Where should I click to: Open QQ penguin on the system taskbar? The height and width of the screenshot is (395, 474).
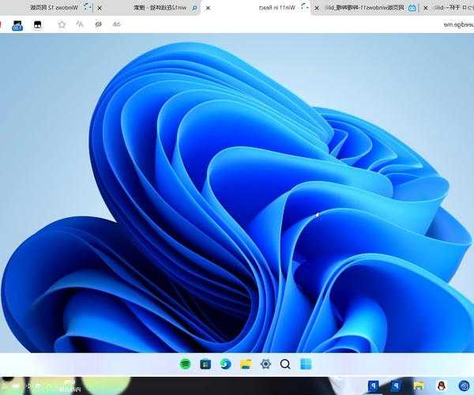pyautogui.click(x=442, y=386)
